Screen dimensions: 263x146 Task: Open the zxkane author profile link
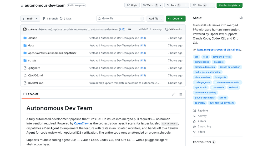coord(32,29)
